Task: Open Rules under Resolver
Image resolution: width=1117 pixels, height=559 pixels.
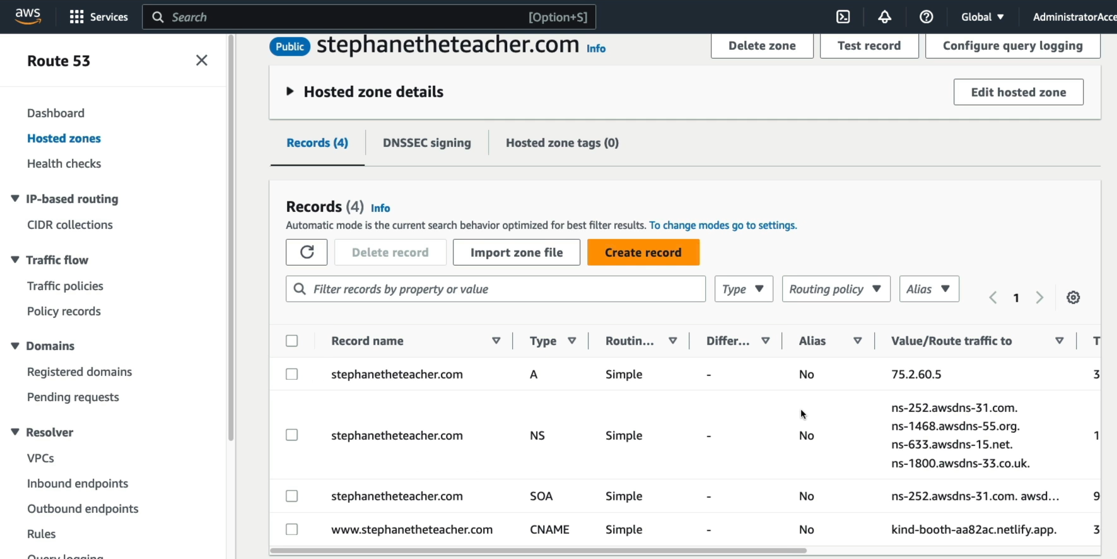Action: (x=42, y=534)
